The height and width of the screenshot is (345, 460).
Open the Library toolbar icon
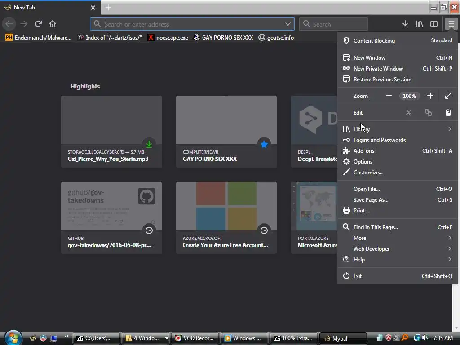[420, 24]
